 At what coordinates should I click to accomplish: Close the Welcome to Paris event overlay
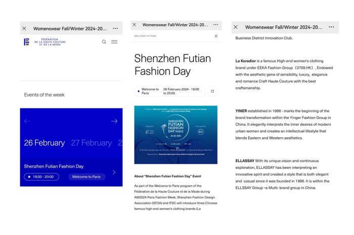[216, 36]
